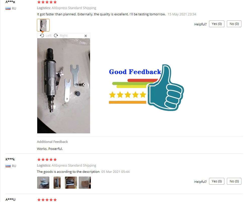Rotate the review photo right

(61, 36)
